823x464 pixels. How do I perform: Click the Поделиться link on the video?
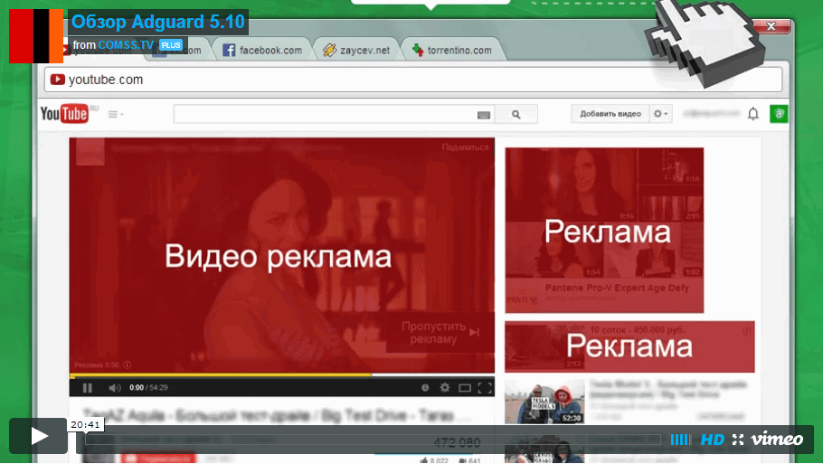tap(465, 147)
